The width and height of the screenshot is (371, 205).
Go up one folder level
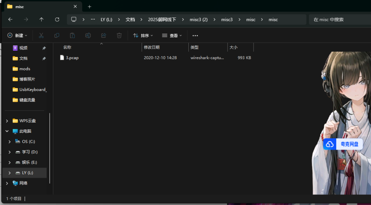coord(41,20)
